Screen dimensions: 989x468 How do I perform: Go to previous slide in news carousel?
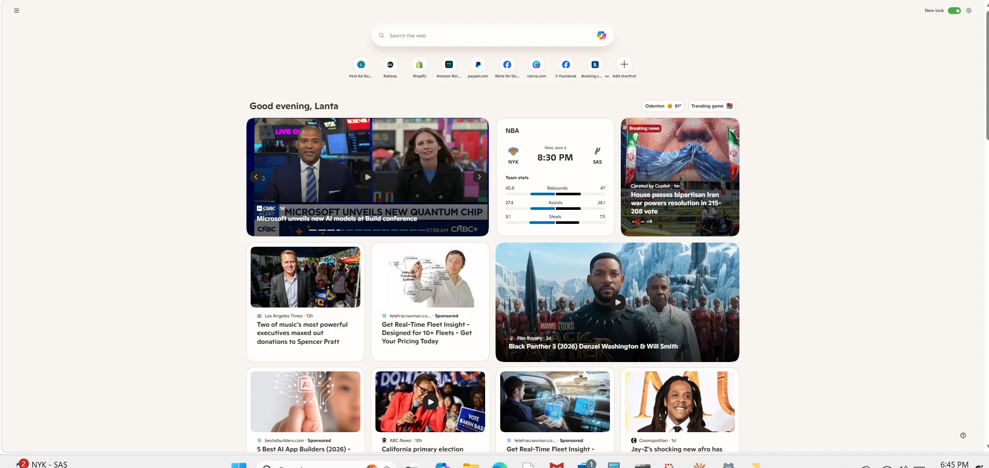256,177
